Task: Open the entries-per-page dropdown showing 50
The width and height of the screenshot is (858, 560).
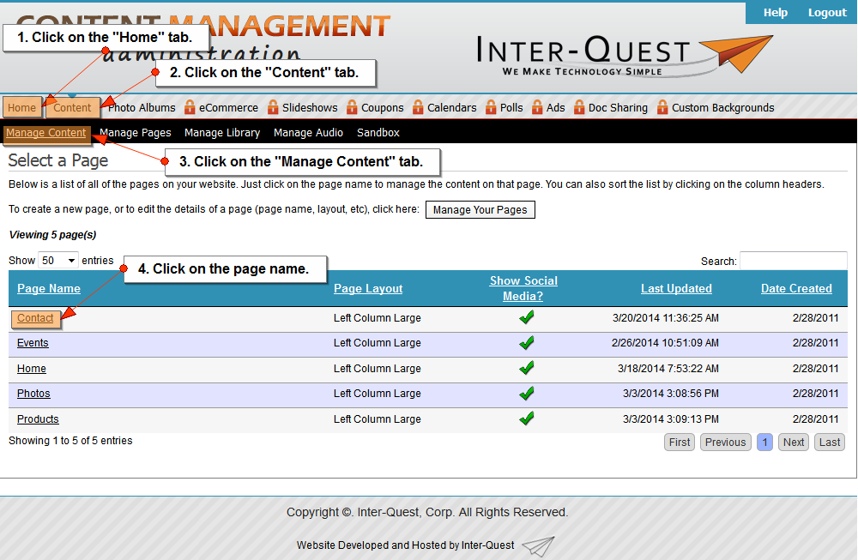Action: (x=58, y=261)
